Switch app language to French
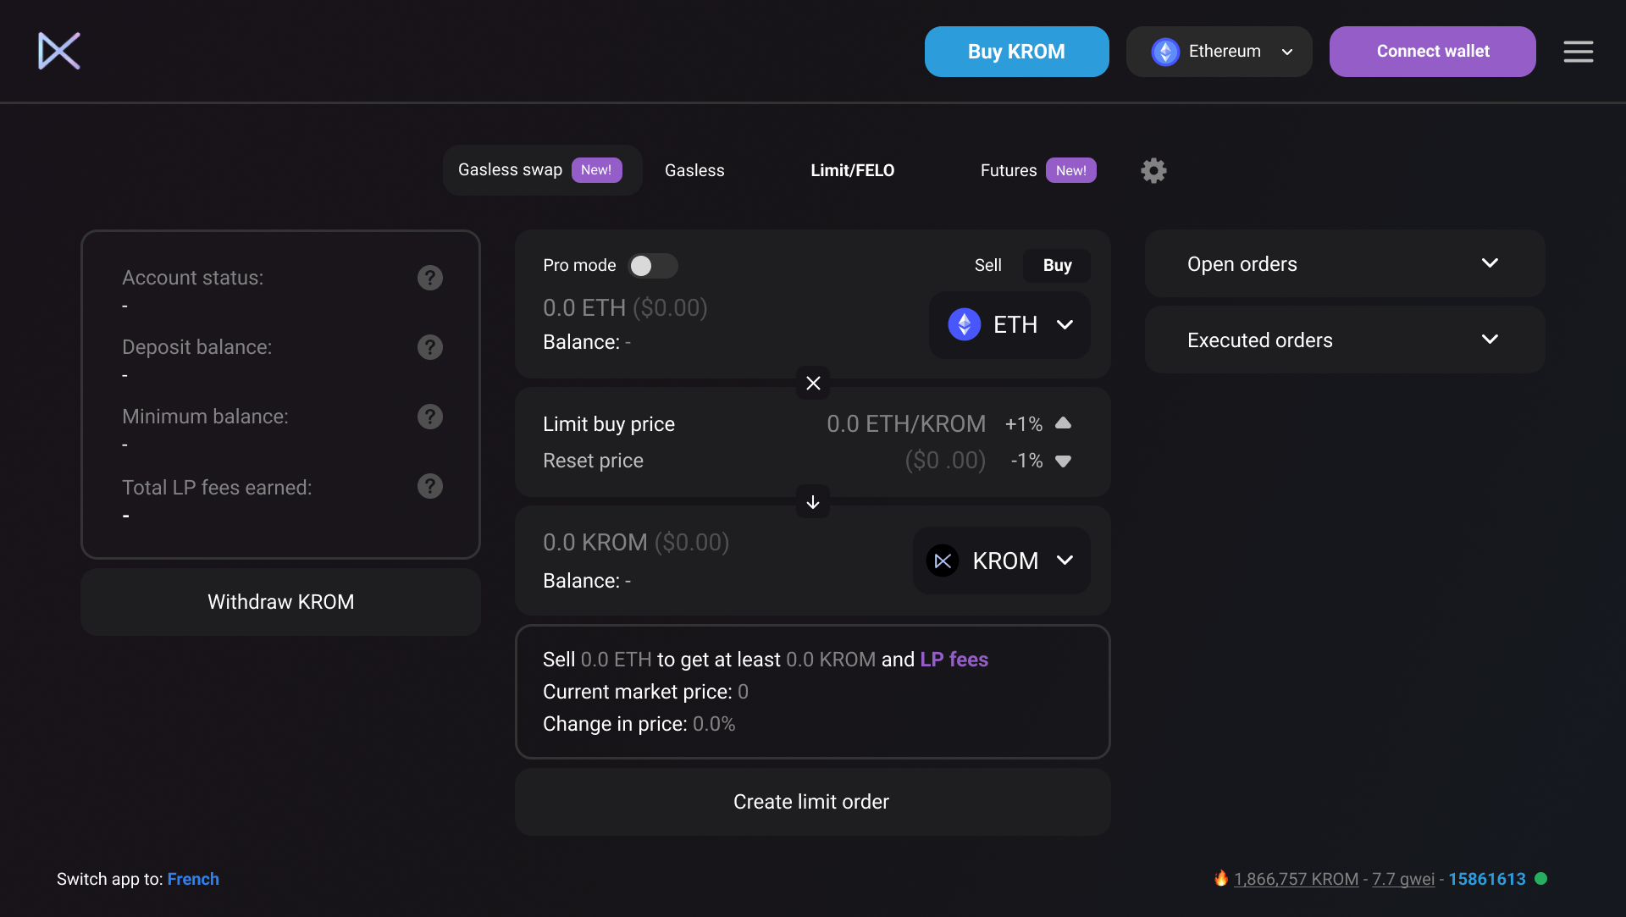 [193, 879]
